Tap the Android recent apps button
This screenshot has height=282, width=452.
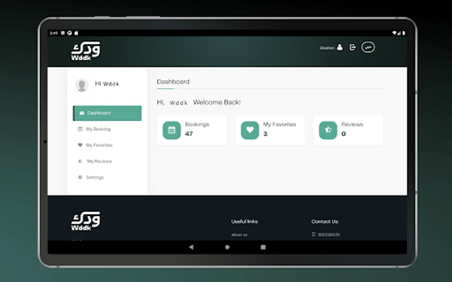tap(263, 247)
